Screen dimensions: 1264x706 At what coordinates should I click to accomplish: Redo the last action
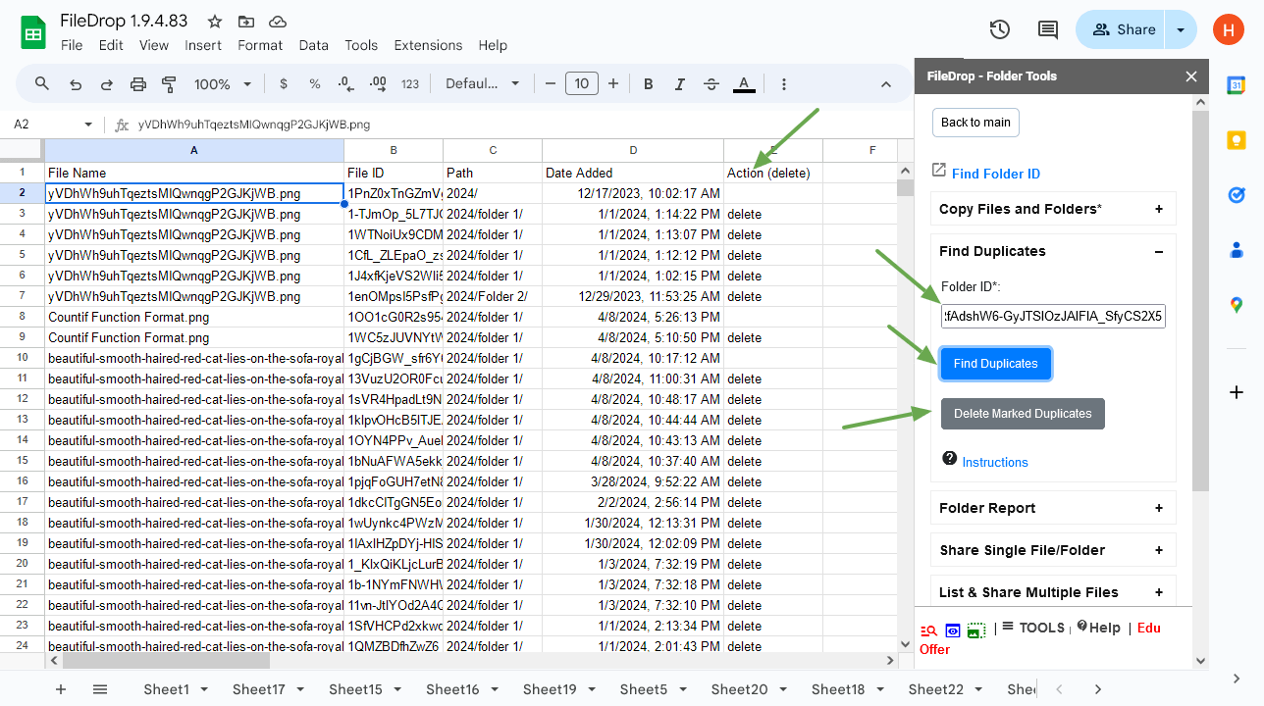(x=107, y=84)
